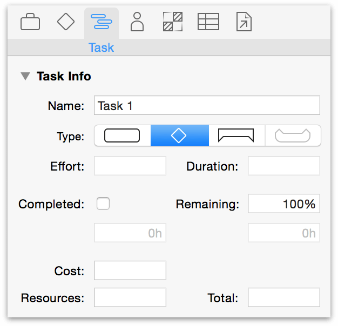
Task: Open the Project inspector briefcase icon
Action: point(30,22)
